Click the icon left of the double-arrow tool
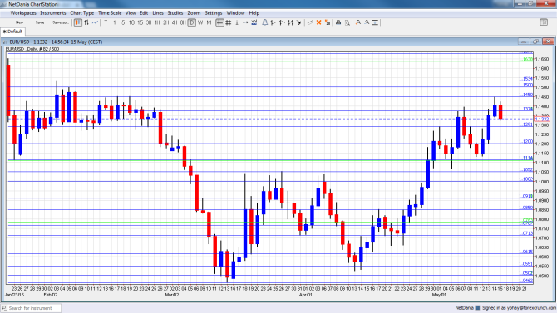 [x=282, y=22]
